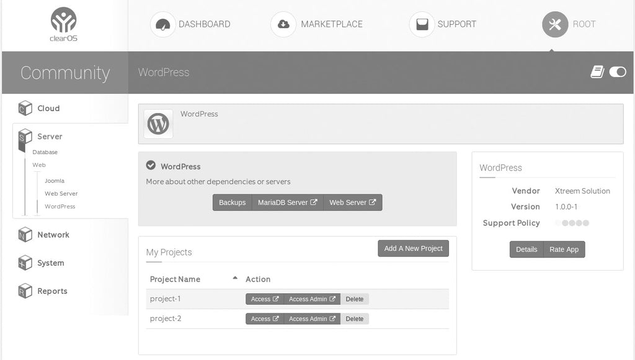The image size is (635, 360).
Task: Expand the Cloud menu label
Action: tap(48, 108)
